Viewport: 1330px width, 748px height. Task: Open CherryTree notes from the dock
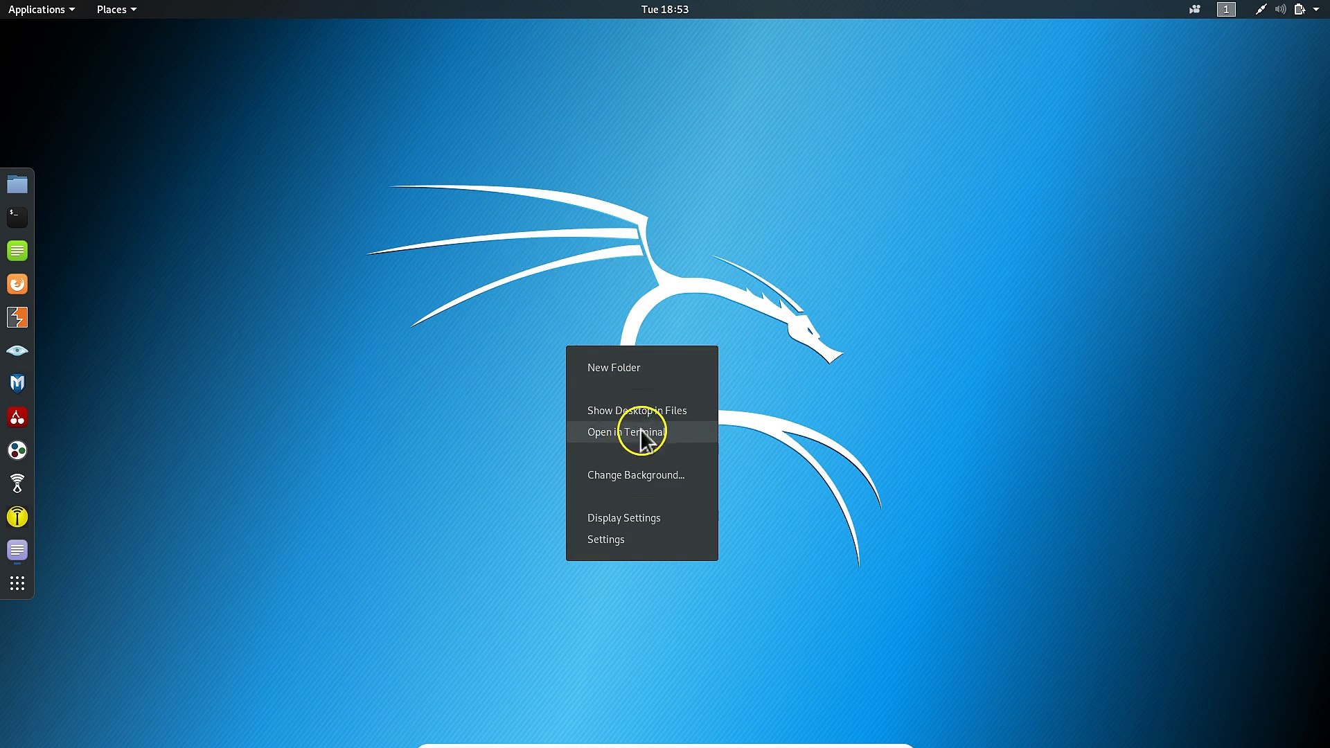tap(17, 417)
